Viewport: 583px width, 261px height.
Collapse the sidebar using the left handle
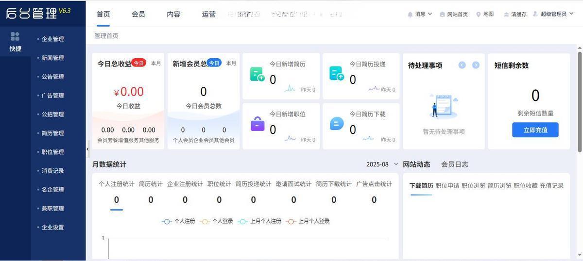[x=87, y=149]
